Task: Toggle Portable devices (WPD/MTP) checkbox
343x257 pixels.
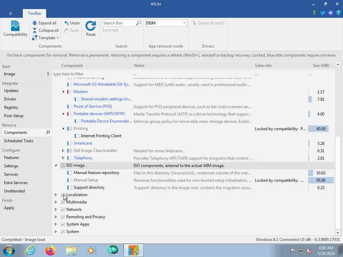Action: point(70,114)
